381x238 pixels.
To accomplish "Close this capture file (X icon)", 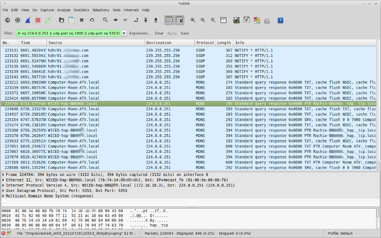I will click(x=82, y=20).
